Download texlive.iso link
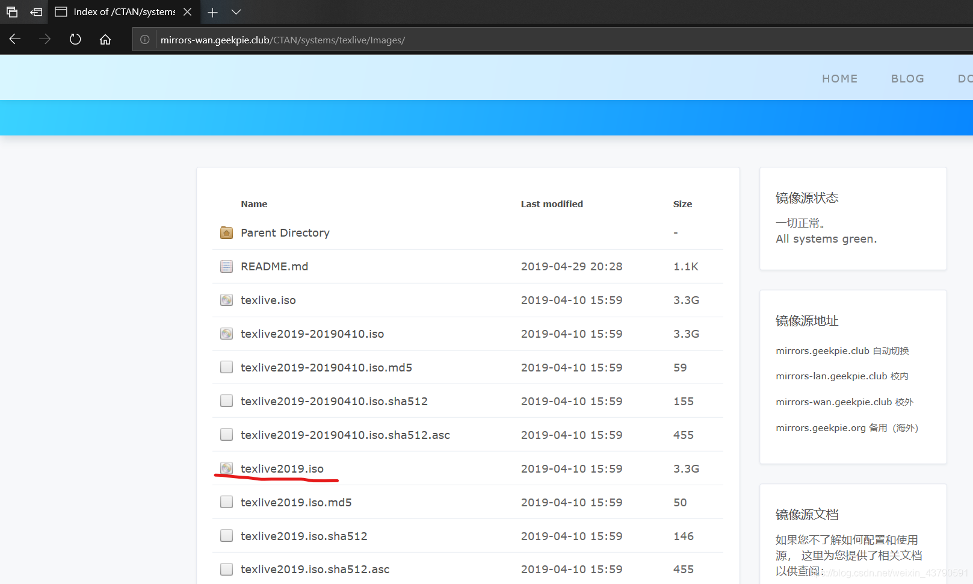This screenshot has width=973, height=584. coord(268,300)
